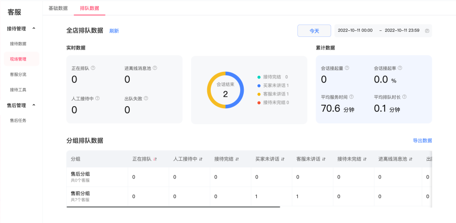This screenshot has width=456, height=223.
Task: Sort table by 接待完结 column
Action: tap(237, 159)
